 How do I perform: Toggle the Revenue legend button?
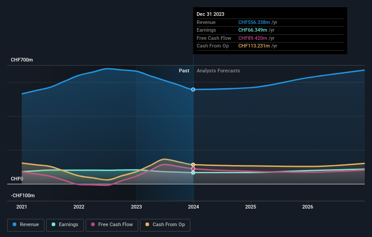tap(26, 225)
